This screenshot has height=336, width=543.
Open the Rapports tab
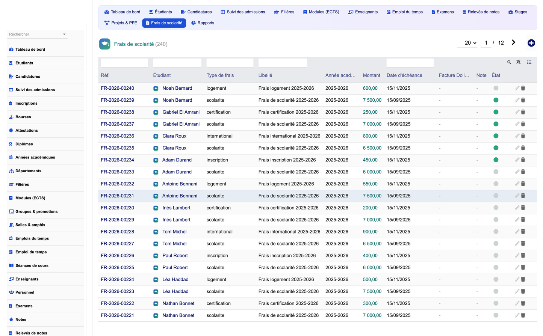(203, 23)
